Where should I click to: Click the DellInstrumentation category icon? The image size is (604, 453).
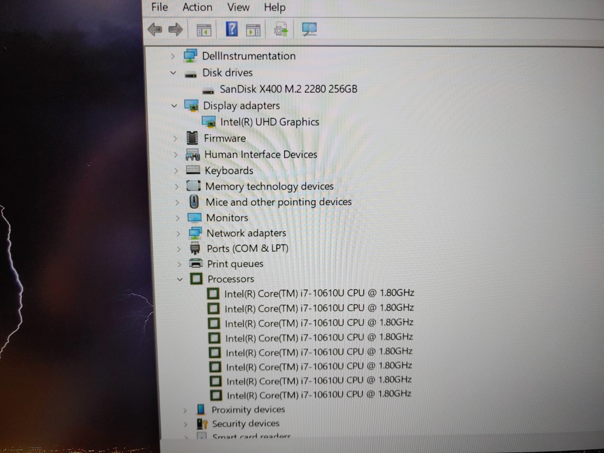(x=190, y=55)
